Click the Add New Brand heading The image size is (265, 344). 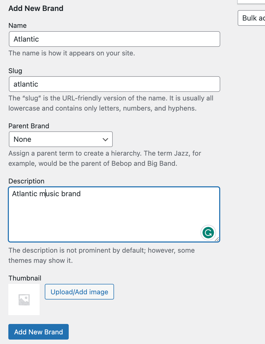[36, 8]
